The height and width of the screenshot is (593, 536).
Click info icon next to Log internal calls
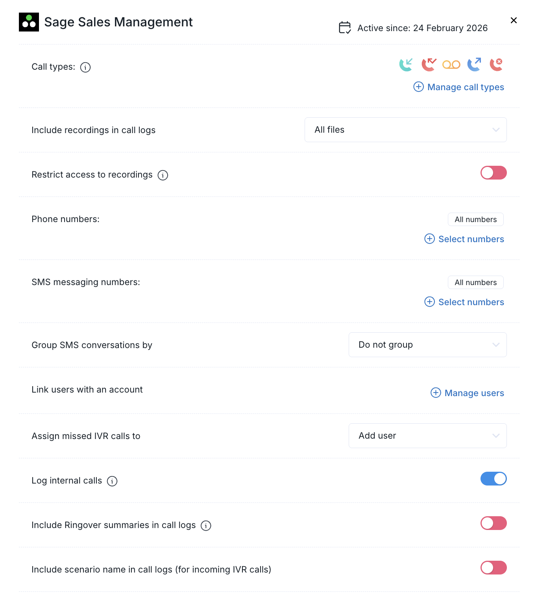click(112, 481)
